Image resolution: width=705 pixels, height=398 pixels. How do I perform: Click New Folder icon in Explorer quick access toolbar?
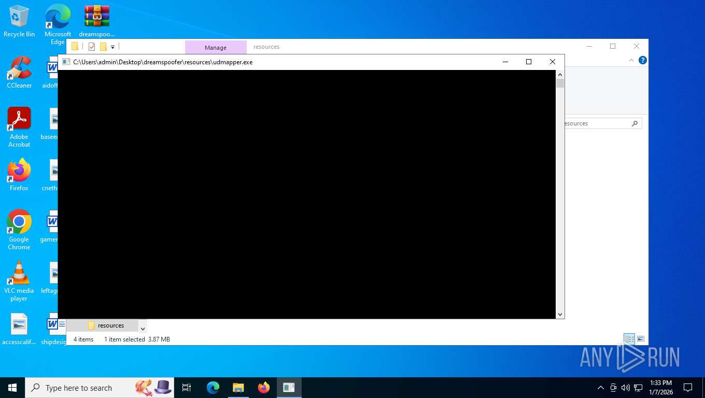(103, 47)
